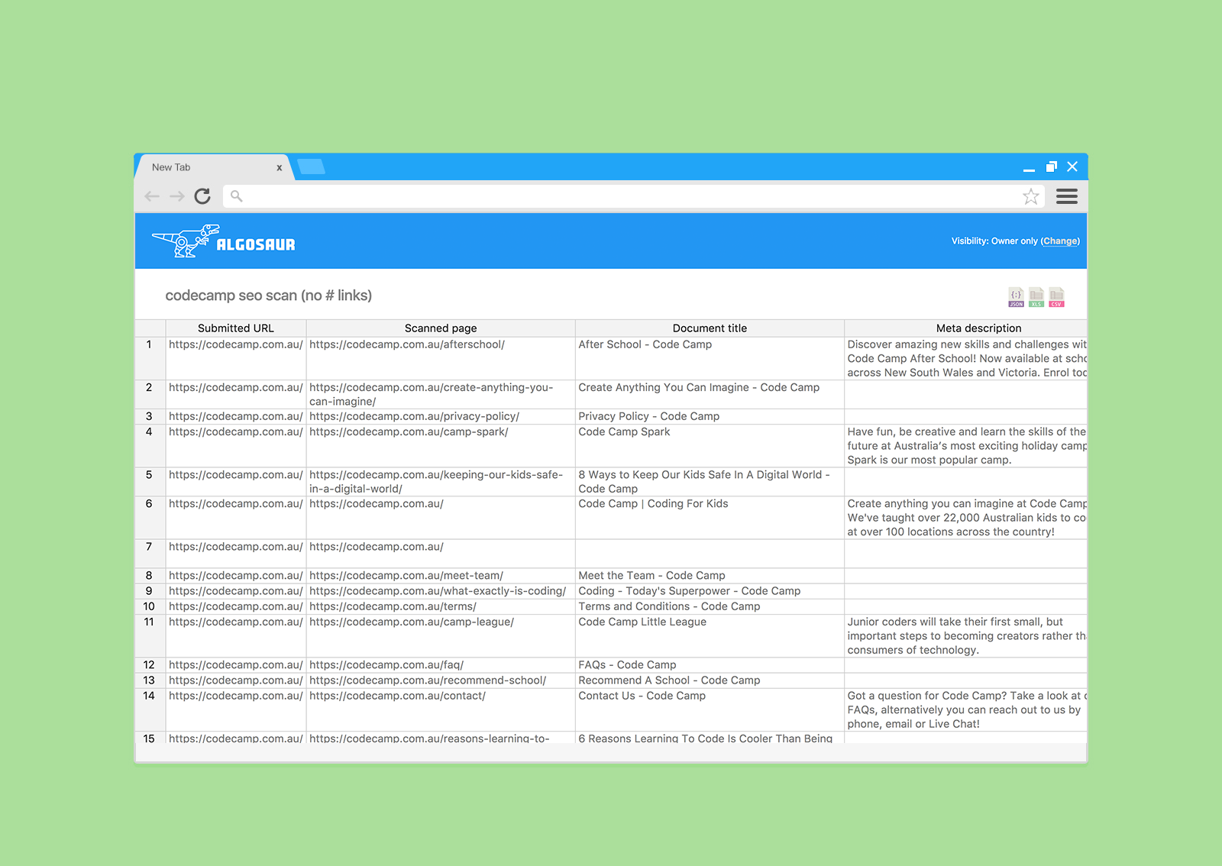Image resolution: width=1222 pixels, height=866 pixels.
Task: Click the Document title column header
Action: click(x=710, y=328)
